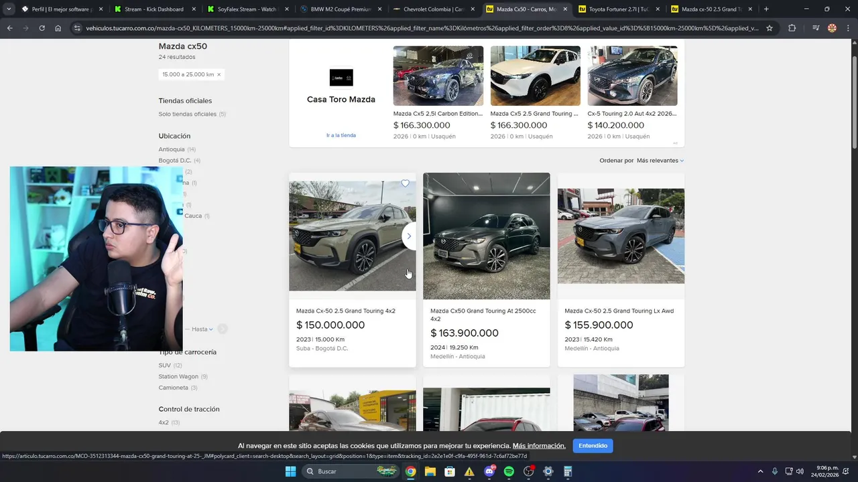Switch to Chevrolet Colombia tab
Viewport: 858px width, 482px height.
432,9
